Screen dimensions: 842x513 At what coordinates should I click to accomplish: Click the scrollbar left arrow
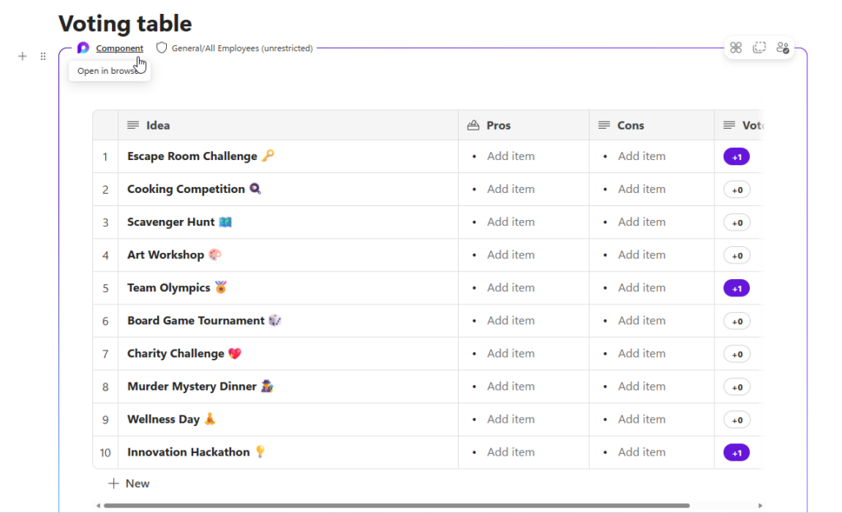pyautogui.click(x=99, y=506)
